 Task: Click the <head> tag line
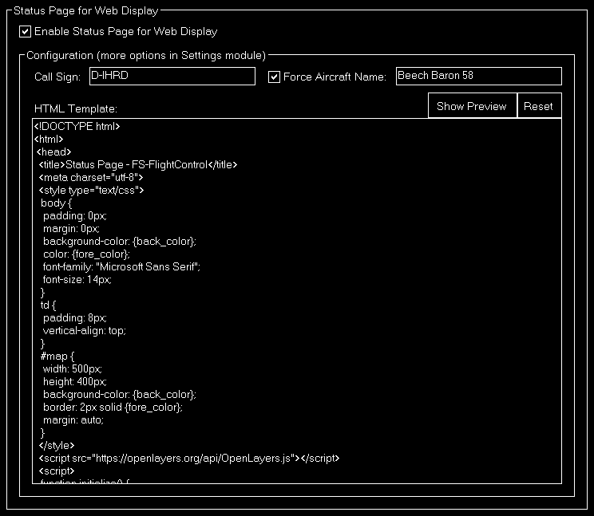(53, 152)
